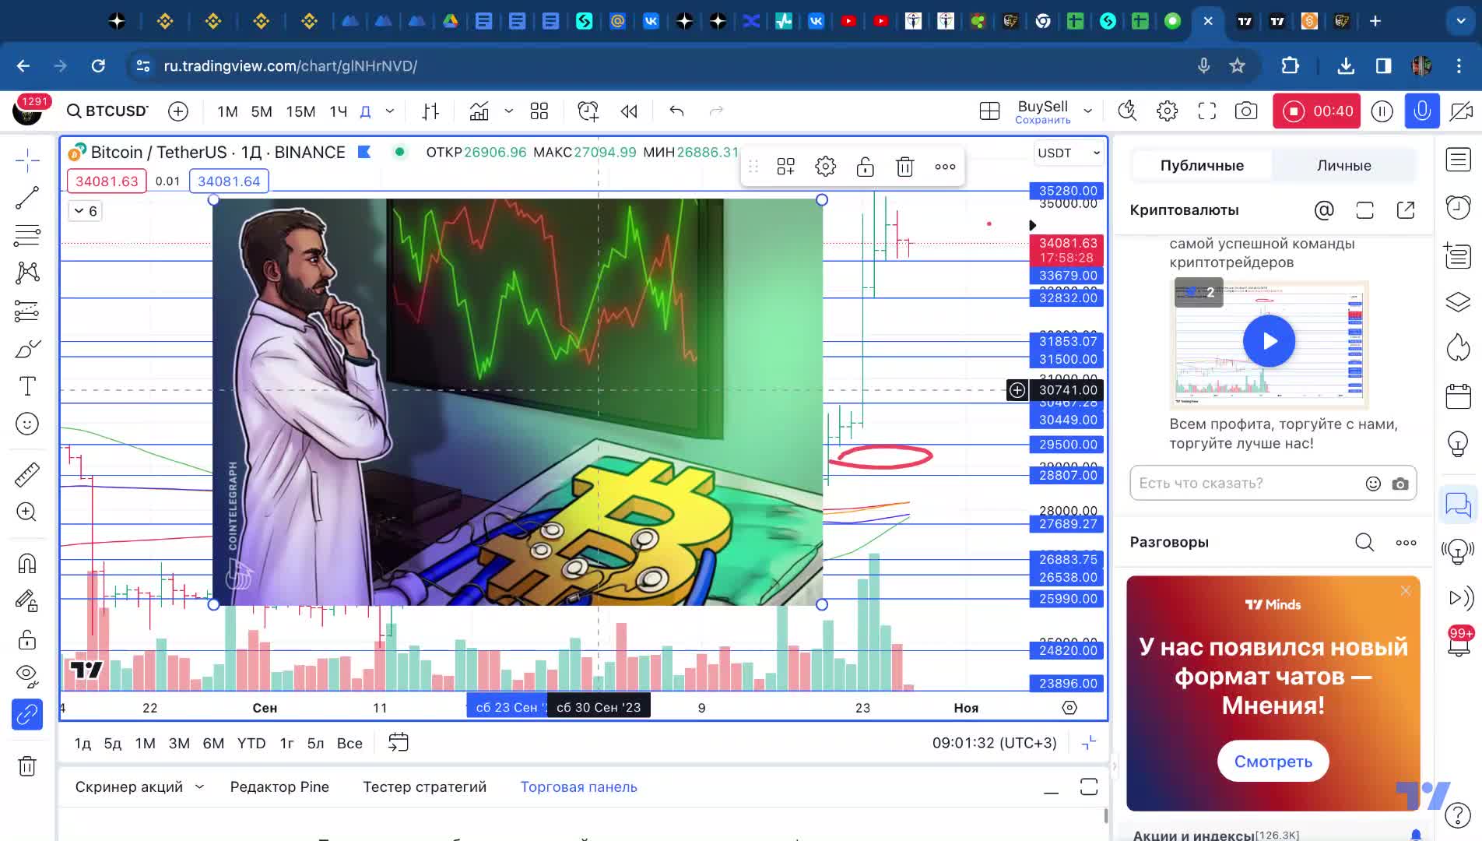Toggle magnet mode for drawings

(27, 563)
